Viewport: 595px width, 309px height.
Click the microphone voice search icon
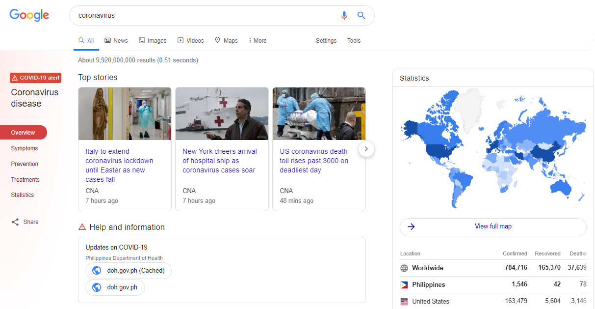tap(344, 15)
